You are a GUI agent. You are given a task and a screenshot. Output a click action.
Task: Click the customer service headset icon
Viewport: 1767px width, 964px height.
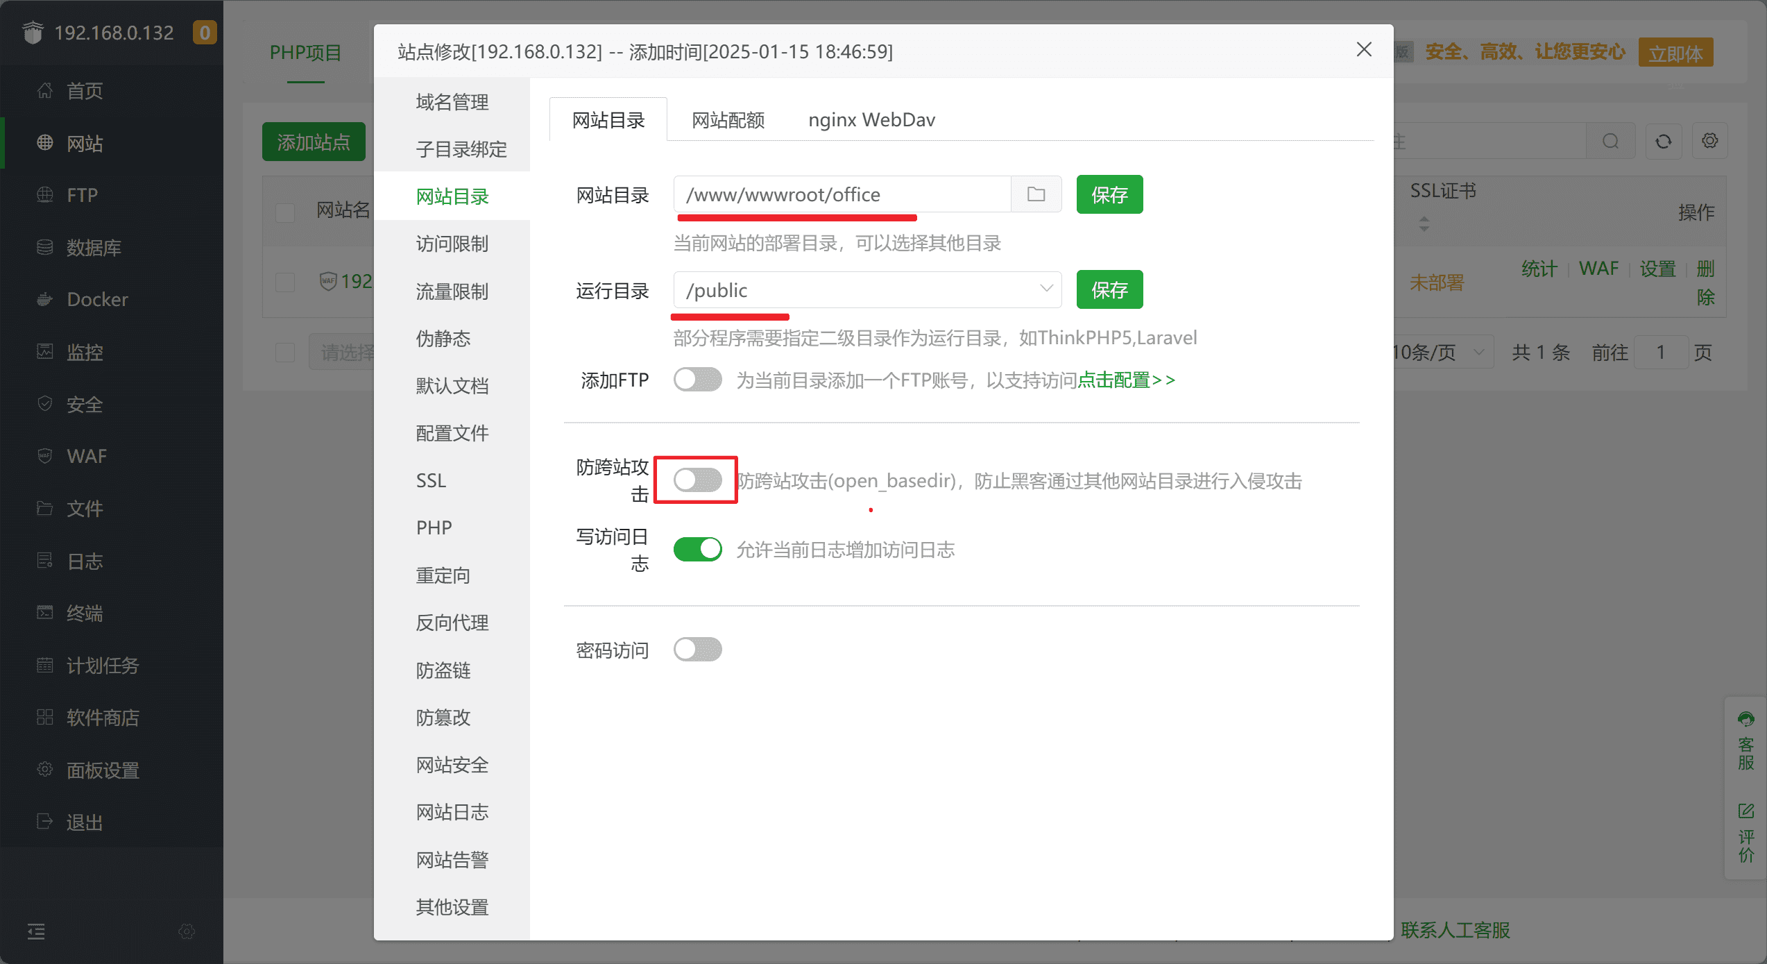click(1745, 719)
